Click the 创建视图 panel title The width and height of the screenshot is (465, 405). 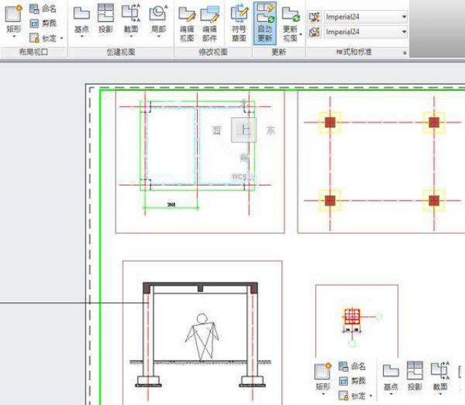click(x=121, y=53)
